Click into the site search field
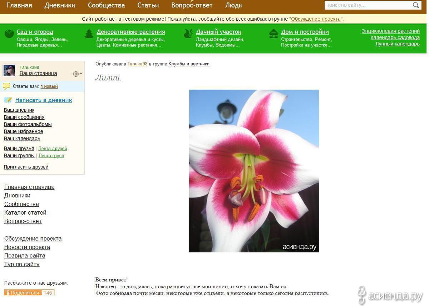The height and width of the screenshot is (306, 429). [368, 5]
